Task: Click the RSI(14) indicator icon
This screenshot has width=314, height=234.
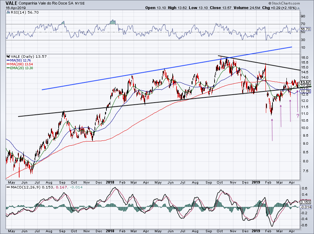Action: coord(8,13)
